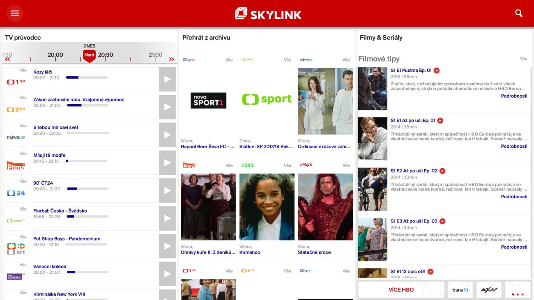Image resolution: width=534 pixels, height=300 pixels.
Task: Open the AXN provider logo
Action: [x=489, y=290]
